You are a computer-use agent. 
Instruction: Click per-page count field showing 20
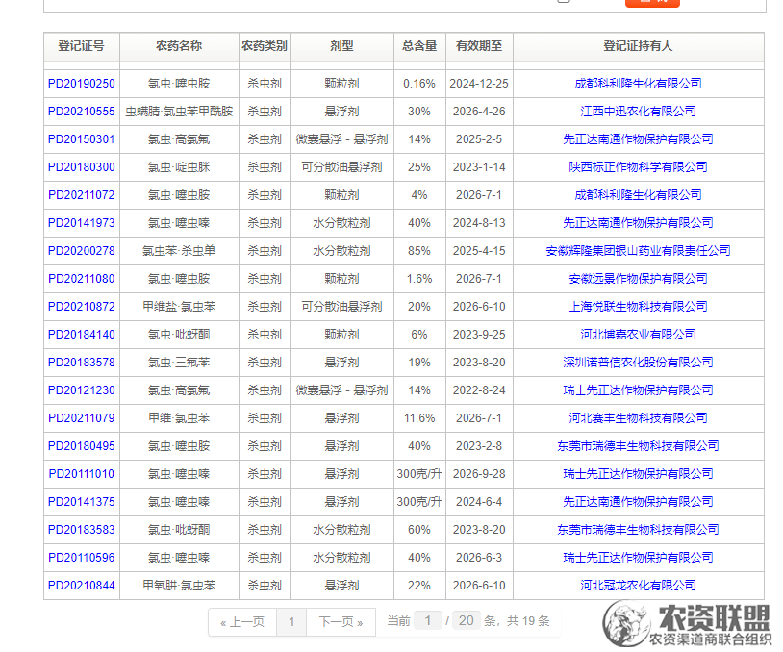pyautogui.click(x=467, y=621)
